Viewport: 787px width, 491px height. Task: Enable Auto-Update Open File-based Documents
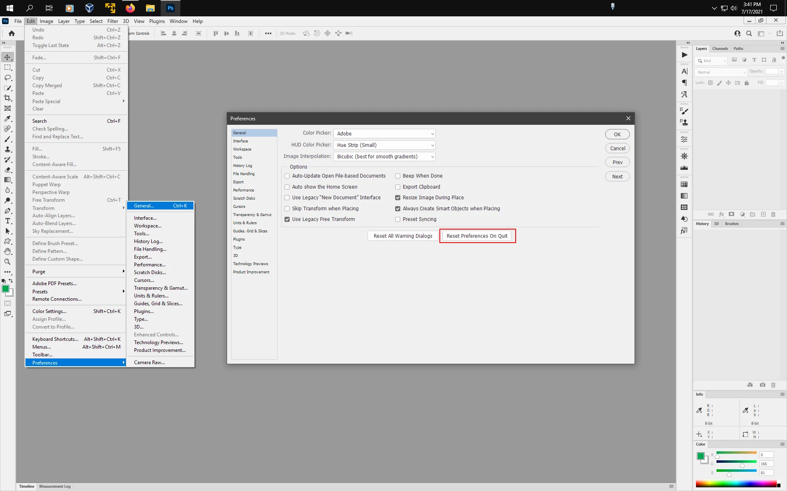tap(287, 176)
